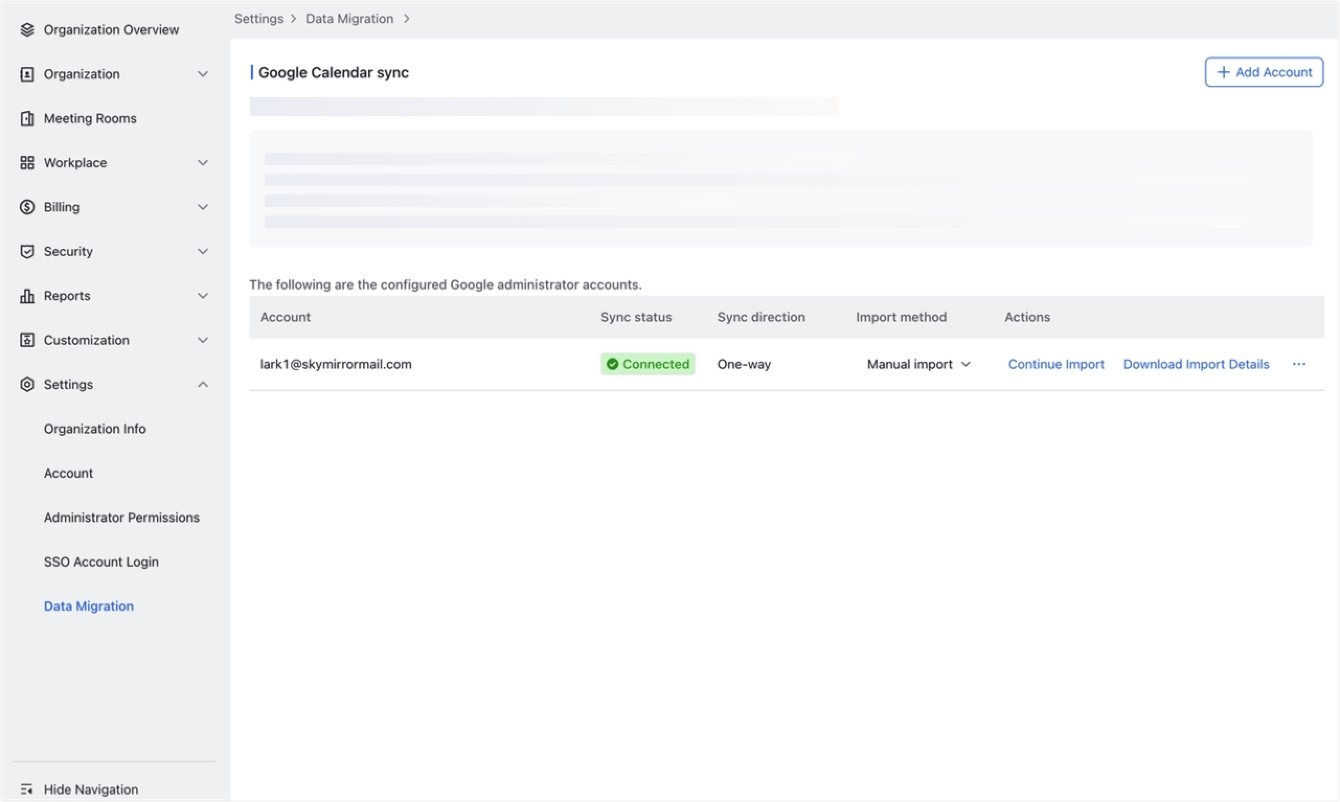Viewport: 1340px width, 802px height.
Task: Select the Organization Overview layers icon
Action: pyautogui.click(x=27, y=30)
